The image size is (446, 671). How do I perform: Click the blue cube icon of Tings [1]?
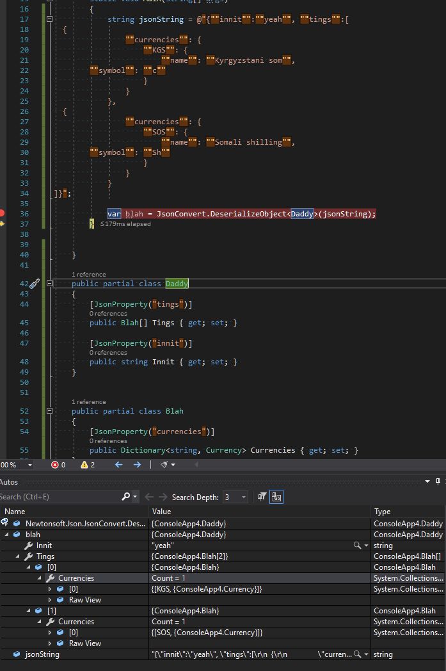(38, 611)
